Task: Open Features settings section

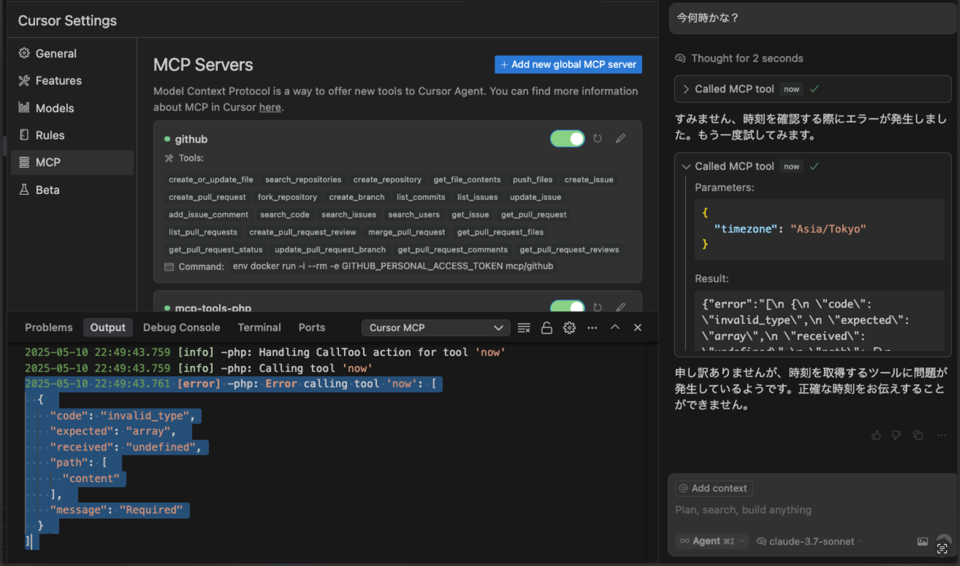Action: click(x=72, y=80)
